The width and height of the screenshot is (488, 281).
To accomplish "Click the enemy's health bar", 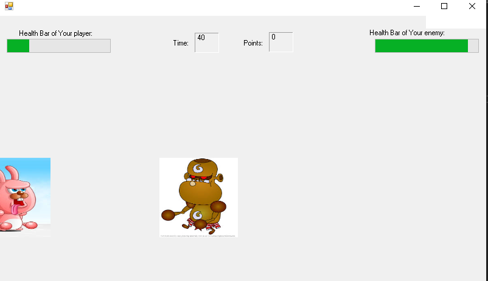I will (x=427, y=46).
